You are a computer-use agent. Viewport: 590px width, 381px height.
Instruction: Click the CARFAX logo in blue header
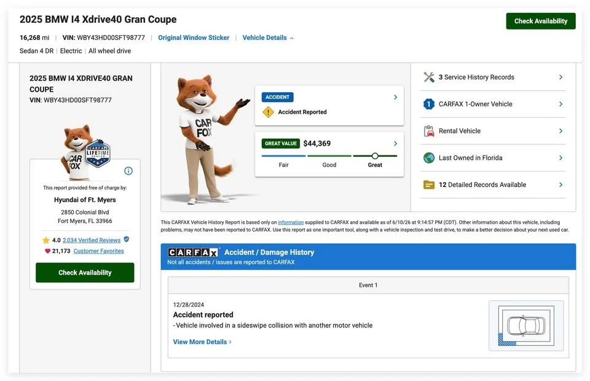pos(193,253)
